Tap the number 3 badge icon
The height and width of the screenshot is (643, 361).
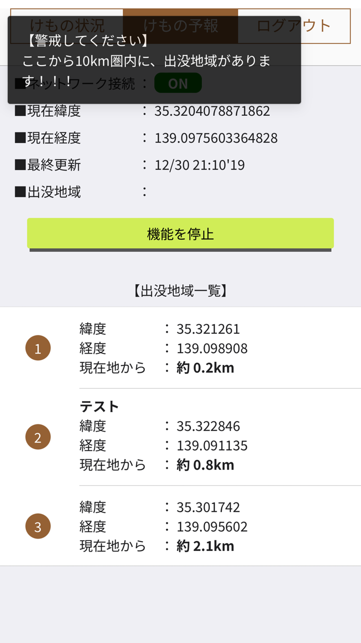(x=38, y=526)
